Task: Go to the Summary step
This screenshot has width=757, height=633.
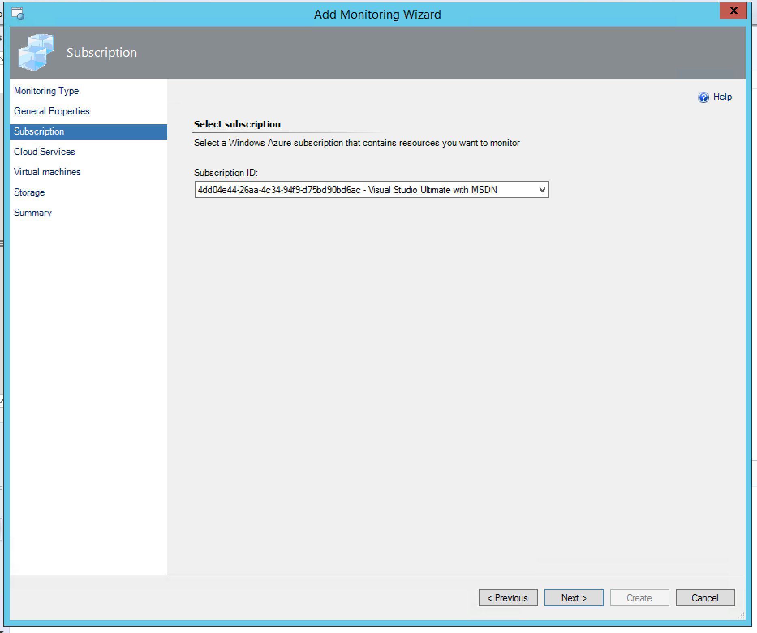Action: 32,213
